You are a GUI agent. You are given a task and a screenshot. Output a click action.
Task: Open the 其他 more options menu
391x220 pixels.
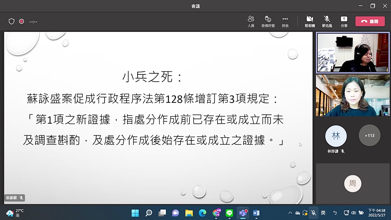pos(285,21)
